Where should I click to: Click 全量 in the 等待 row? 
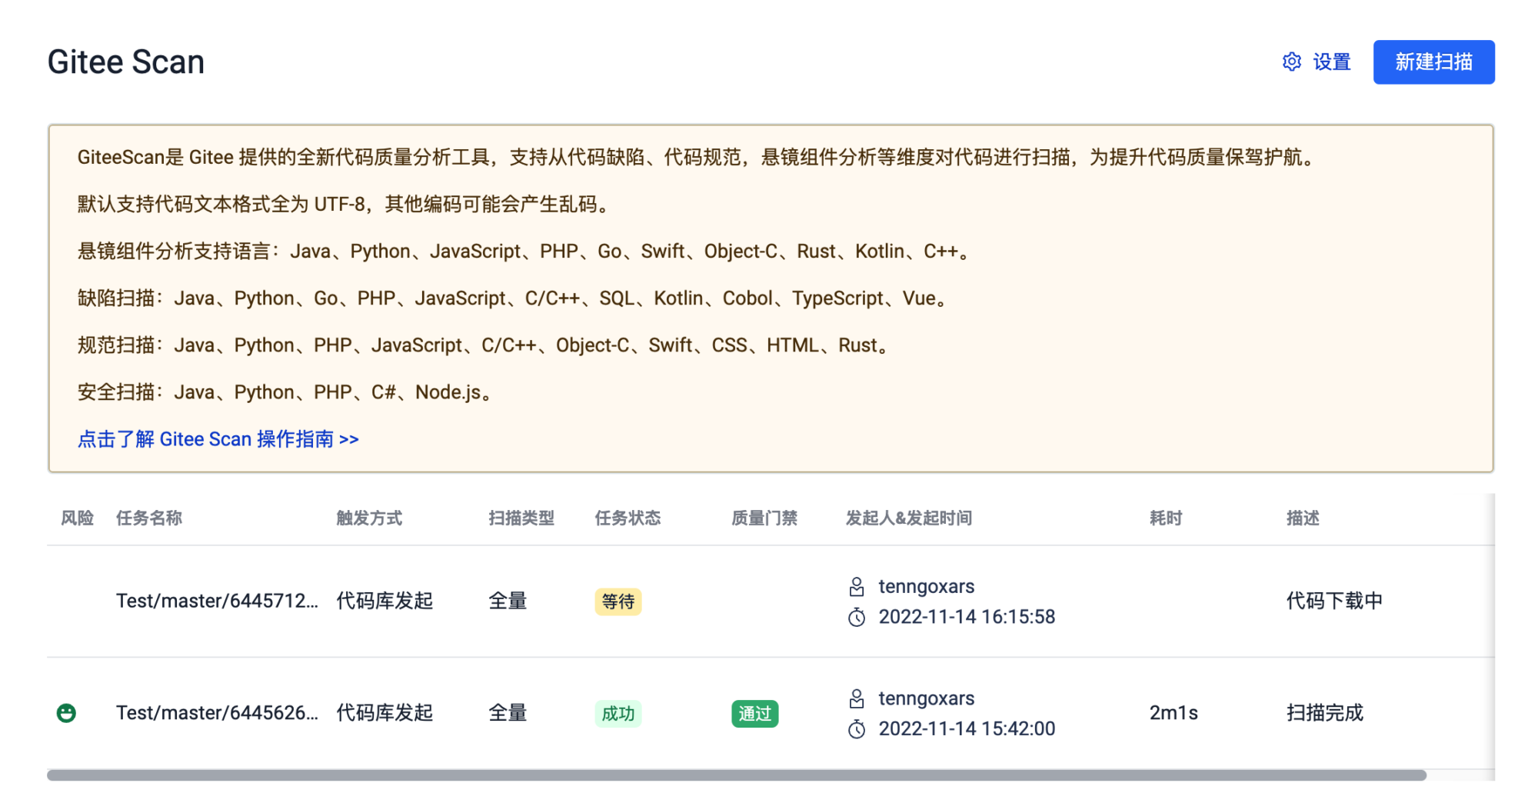(508, 601)
